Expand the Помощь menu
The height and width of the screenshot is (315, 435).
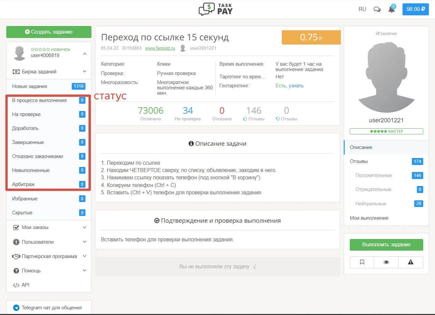click(49, 271)
